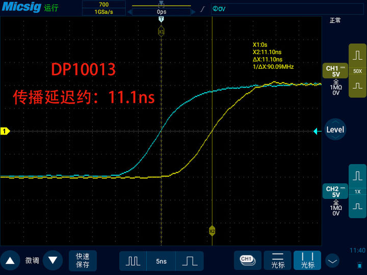367x275 pixels.
Task: Tap CH2 coupling info 1MΩ 0V
Action: coord(336,208)
